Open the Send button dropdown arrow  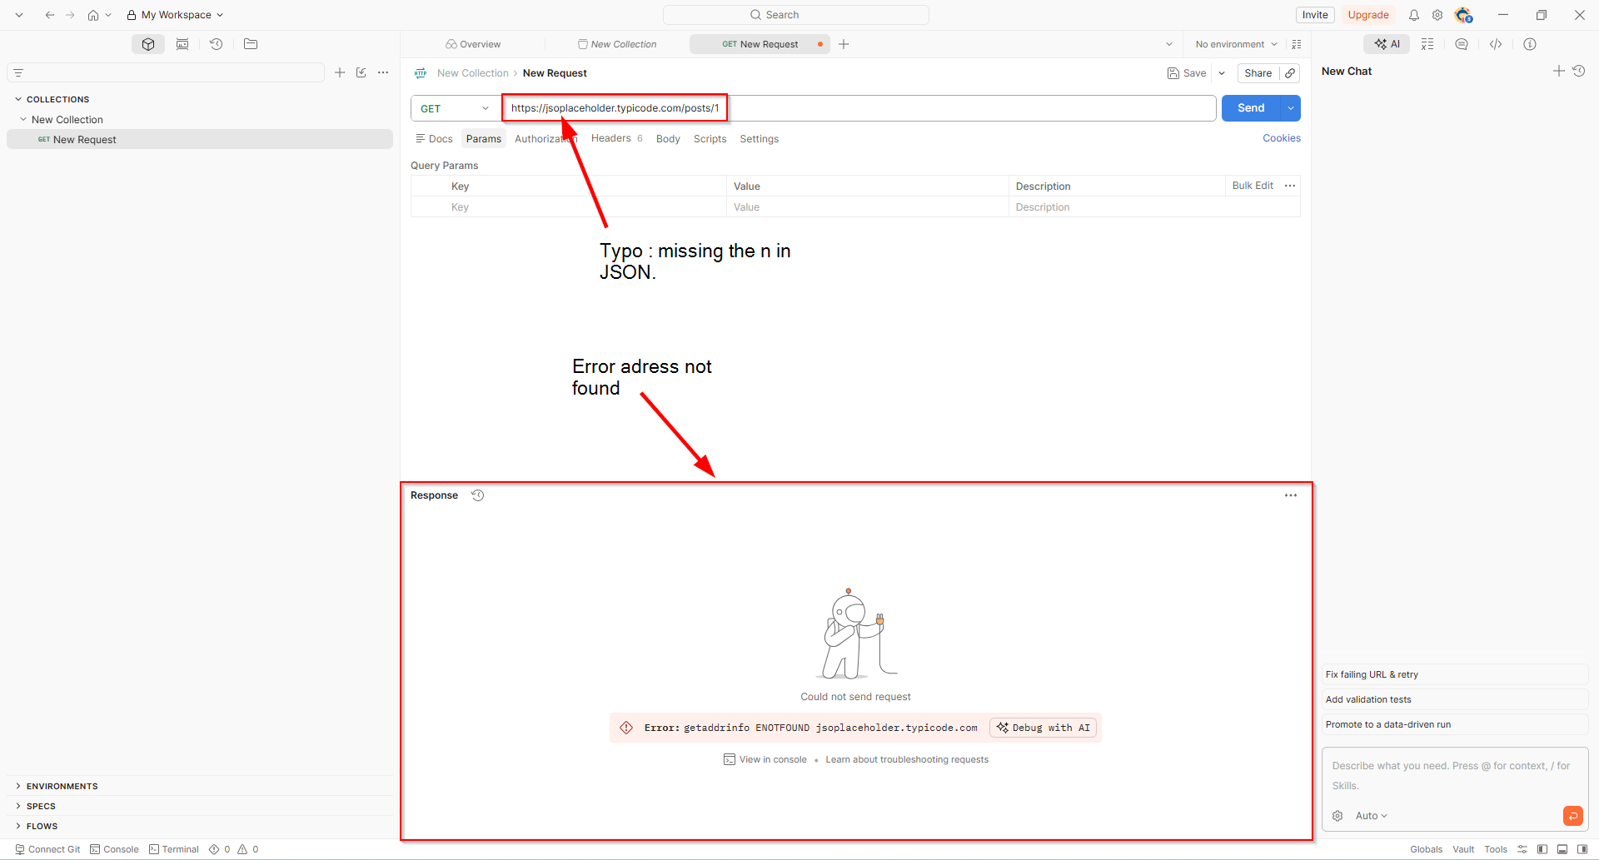[x=1291, y=108]
